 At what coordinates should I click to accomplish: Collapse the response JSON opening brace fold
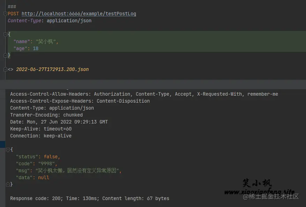8,150
